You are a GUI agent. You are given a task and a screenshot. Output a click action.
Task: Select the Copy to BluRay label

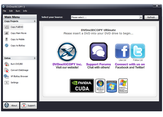pyautogui.click(x=18, y=46)
